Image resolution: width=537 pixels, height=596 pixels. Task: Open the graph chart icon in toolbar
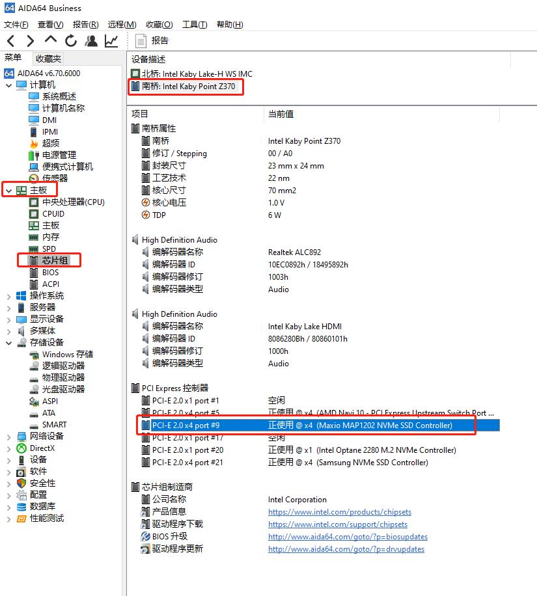111,41
